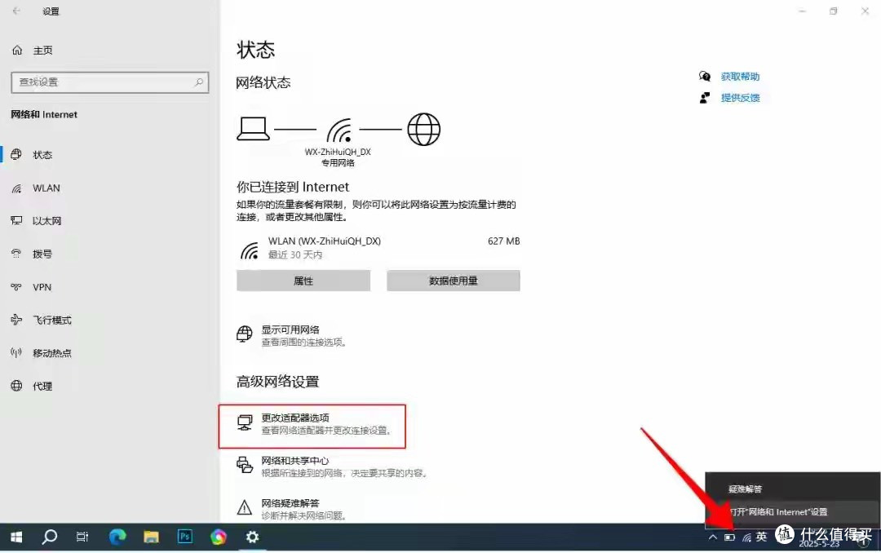Click the warning triangle beside 网络疑难解答
Screen dimensions: 881x553
point(245,508)
